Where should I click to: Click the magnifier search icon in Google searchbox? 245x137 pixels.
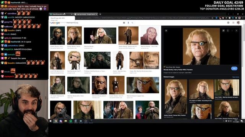132,23
